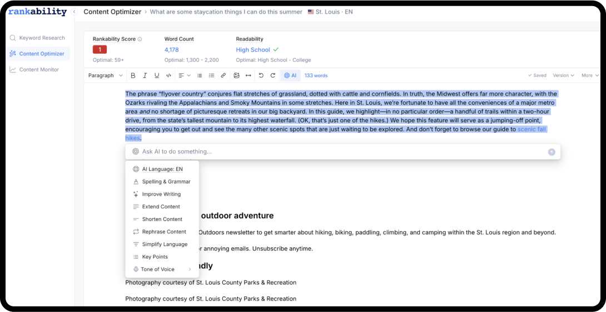
Task: Click the underline formatting icon
Action: tap(157, 76)
